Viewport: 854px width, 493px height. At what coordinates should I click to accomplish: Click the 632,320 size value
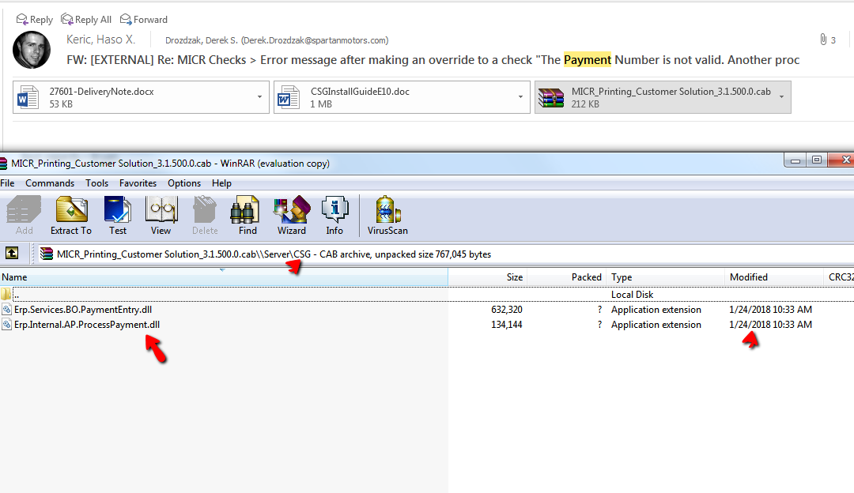tap(507, 310)
